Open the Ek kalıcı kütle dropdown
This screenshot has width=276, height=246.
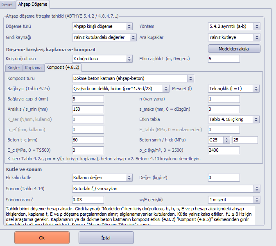click(x=102, y=178)
